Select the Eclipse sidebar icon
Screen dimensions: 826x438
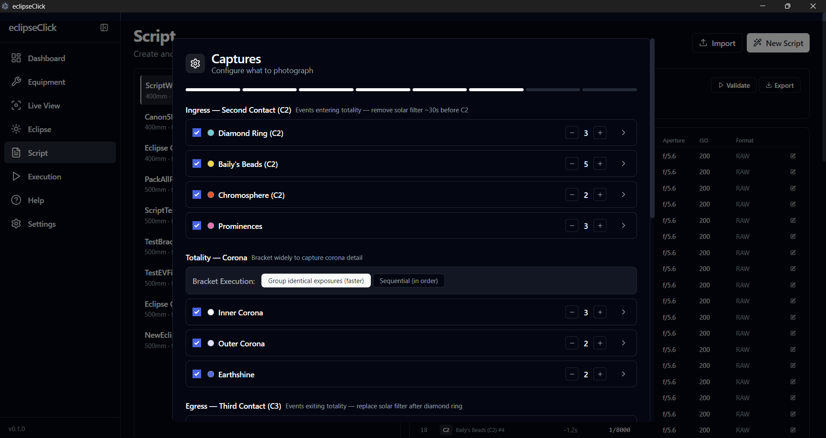click(16, 129)
